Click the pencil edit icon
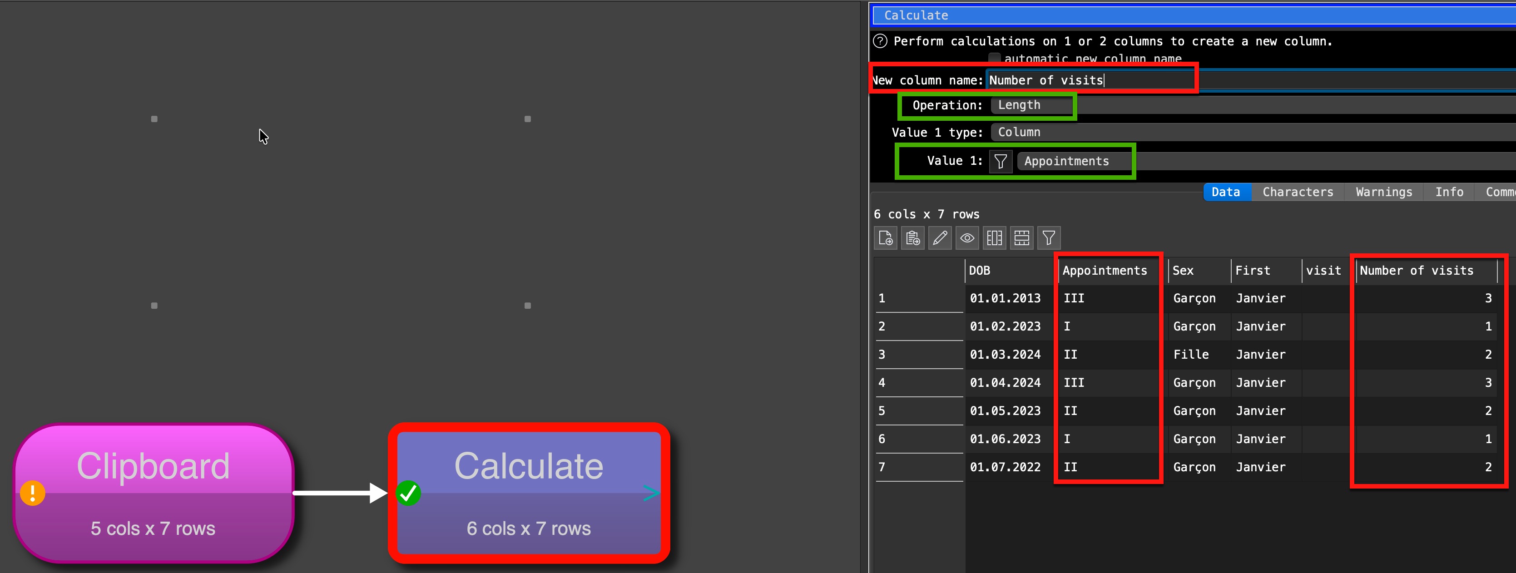The width and height of the screenshot is (1516, 573). [x=940, y=238]
